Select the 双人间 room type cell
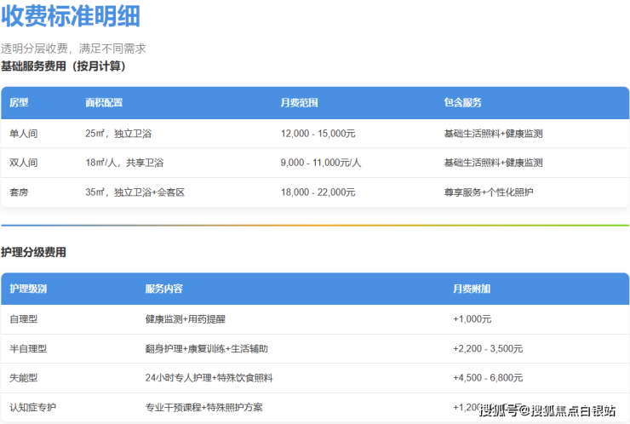Screen dimensions: 630x424 [x=24, y=163]
